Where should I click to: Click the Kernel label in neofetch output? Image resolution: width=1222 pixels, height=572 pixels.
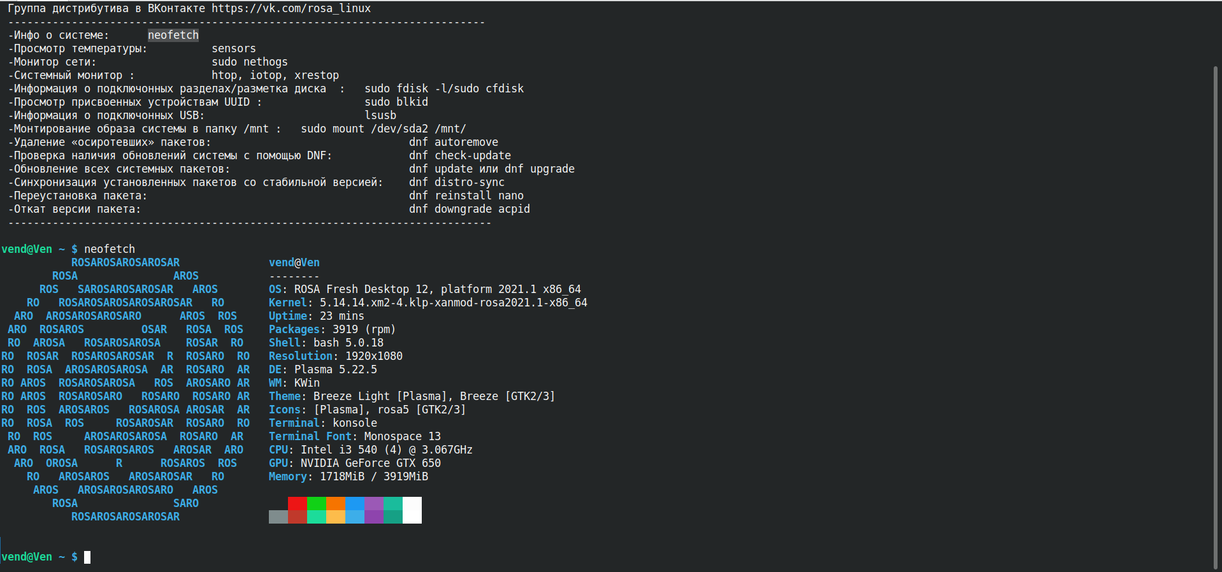point(287,303)
